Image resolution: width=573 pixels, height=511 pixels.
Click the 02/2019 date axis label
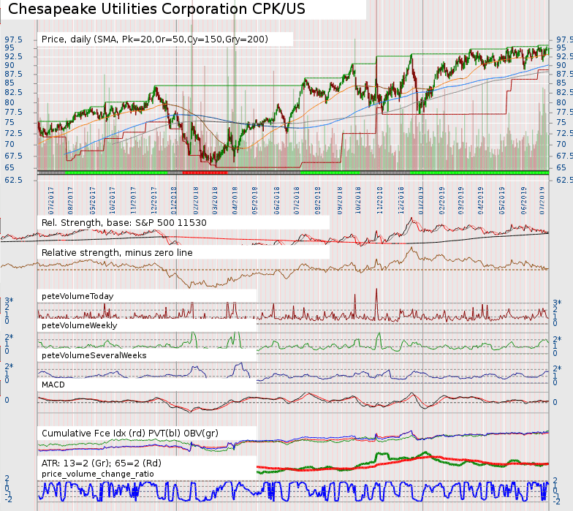(x=441, y=200)
